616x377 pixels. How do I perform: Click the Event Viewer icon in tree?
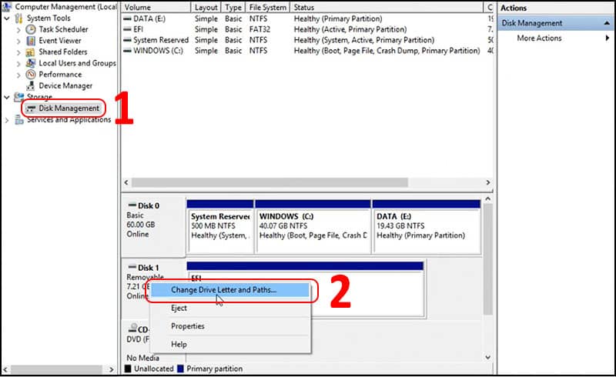[x=31, y=41]
